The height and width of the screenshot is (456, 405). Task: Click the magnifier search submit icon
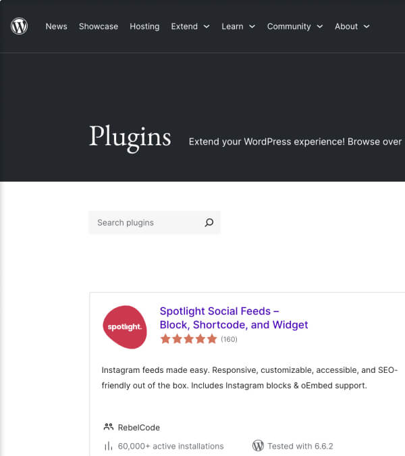pos(209,222)
